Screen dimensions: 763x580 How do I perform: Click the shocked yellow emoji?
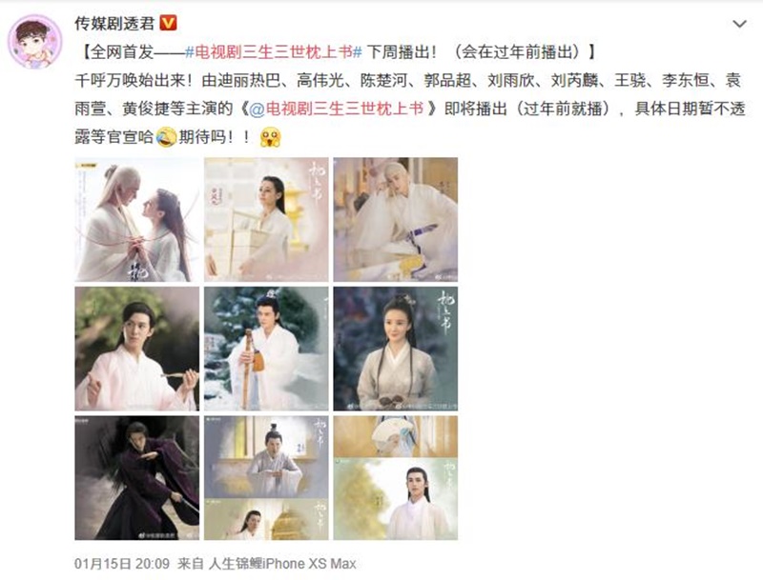pos(271,137)
